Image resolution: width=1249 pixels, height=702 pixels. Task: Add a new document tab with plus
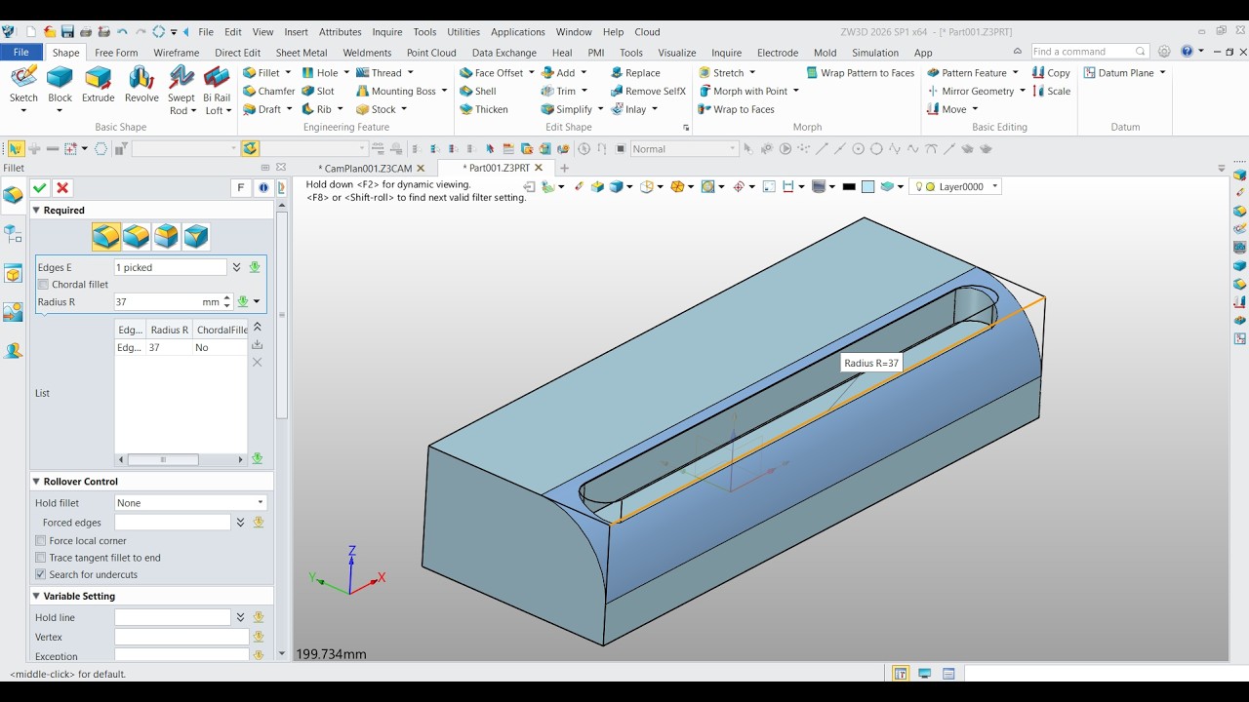564,168
